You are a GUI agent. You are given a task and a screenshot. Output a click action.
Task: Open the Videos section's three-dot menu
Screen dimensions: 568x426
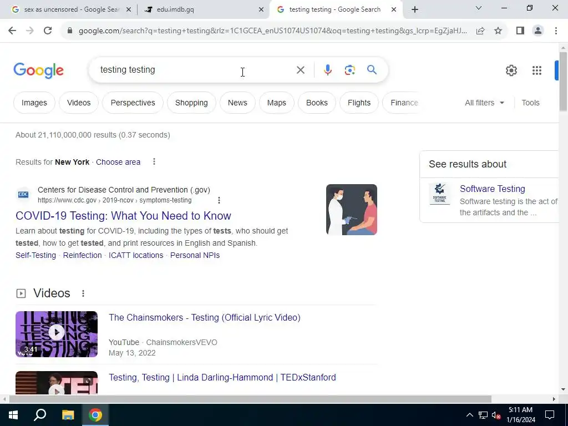click(x=83, y=293)
